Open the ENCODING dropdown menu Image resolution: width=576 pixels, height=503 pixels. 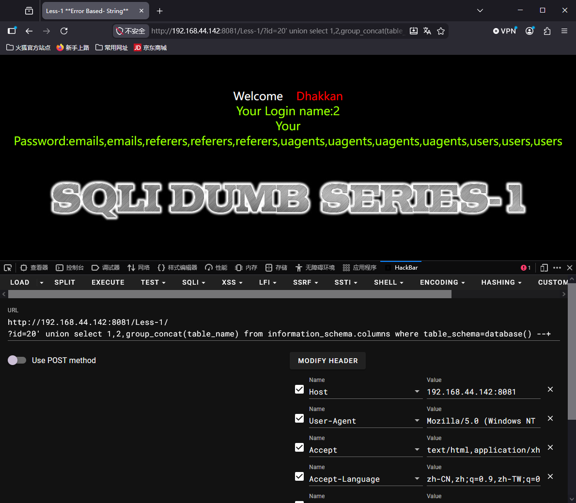(442, 282)
